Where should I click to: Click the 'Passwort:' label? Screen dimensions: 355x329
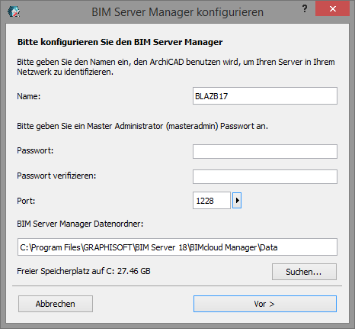click(35, 150)
